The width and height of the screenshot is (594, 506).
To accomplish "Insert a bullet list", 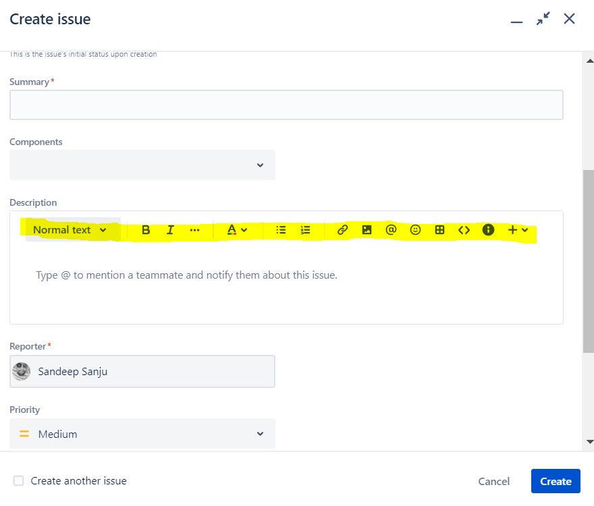I will click(281, 230).
